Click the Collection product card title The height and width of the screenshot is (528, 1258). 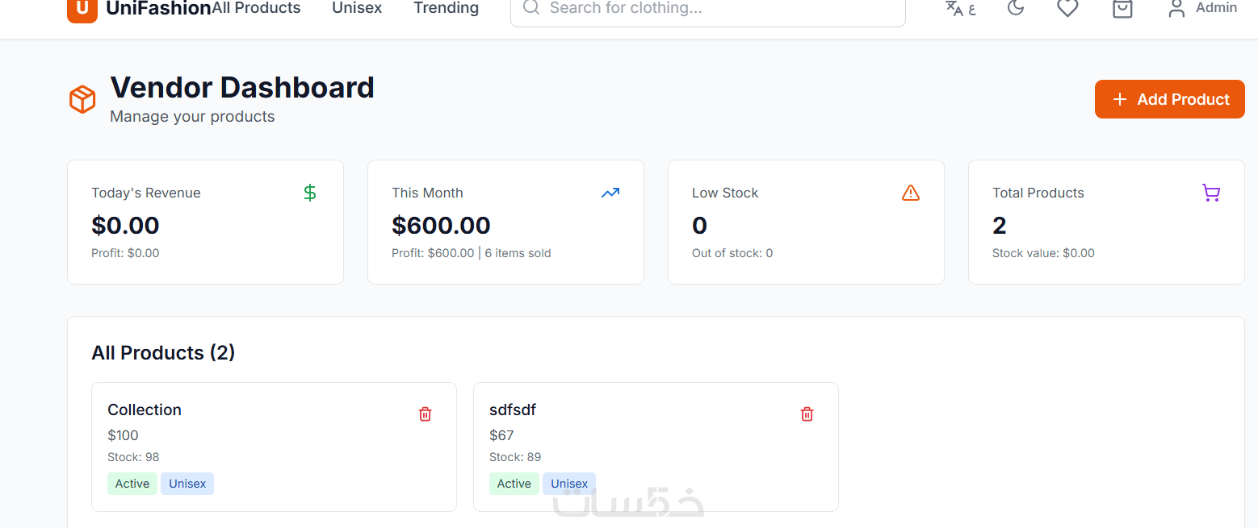pos(145,410)
